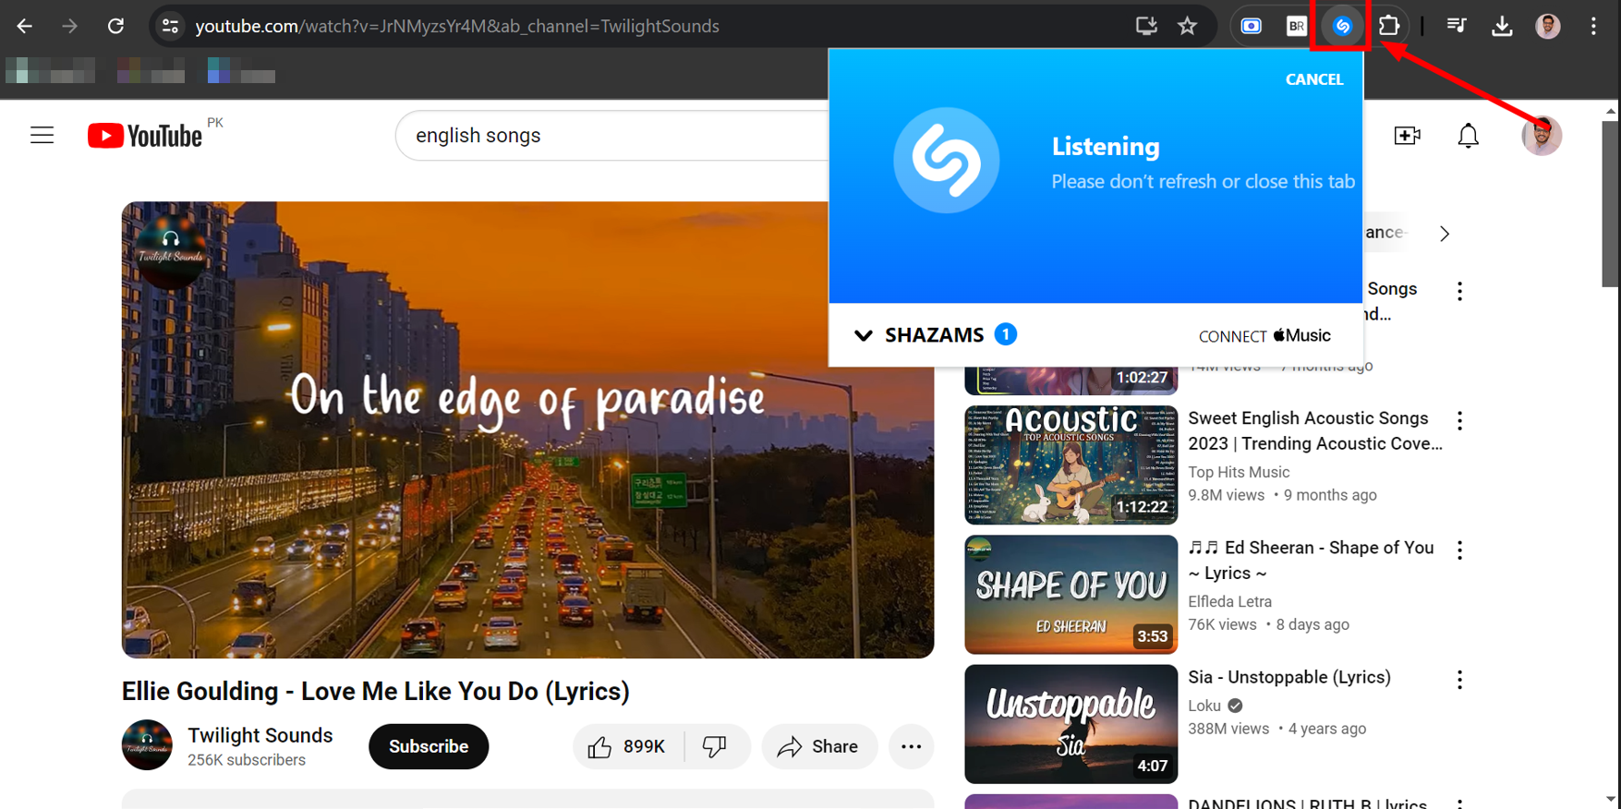Open Ed Sheeran - Shape of You title
This screenshot has height=809, width=1621.
[1311, 560]
